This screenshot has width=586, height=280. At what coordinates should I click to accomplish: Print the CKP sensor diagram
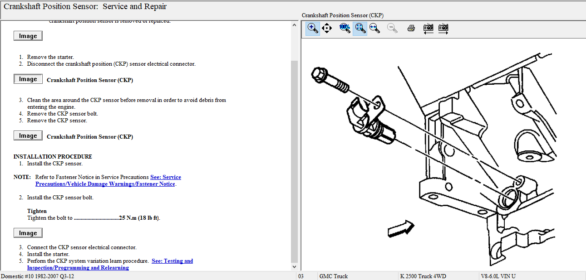coord(411,28)
